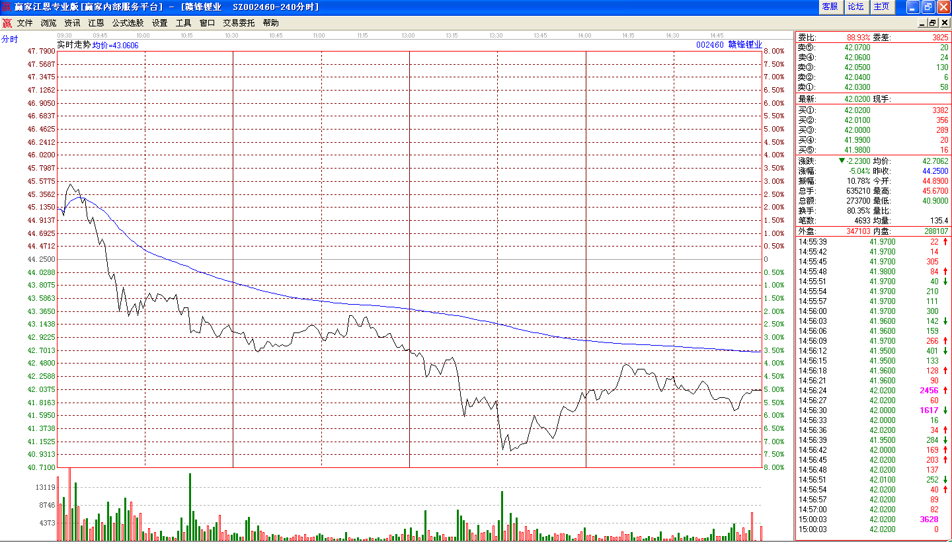Click the 均价=43.0606 label
Image resolution: width=952 pixels, height=542 pixels.
click(x=115, y=45)
